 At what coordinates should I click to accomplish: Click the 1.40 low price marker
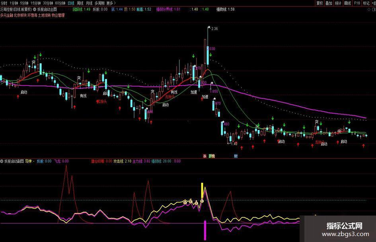232,143
